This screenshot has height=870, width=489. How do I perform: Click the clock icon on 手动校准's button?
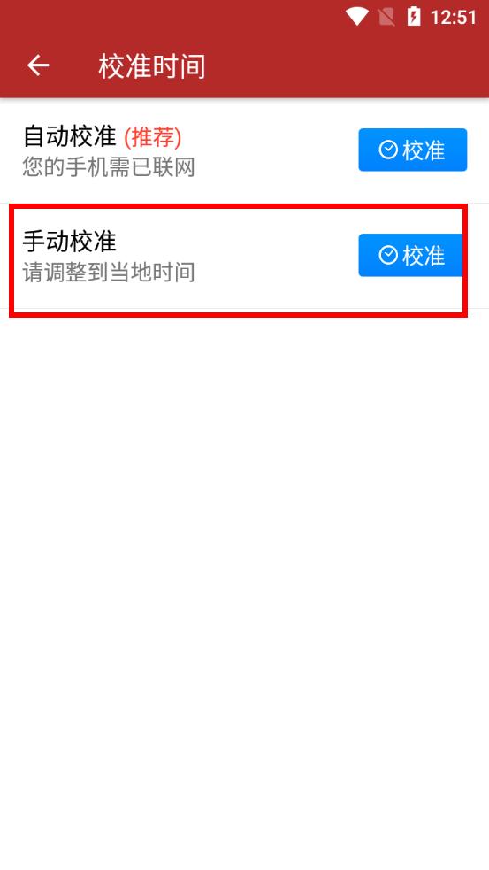point(388,255)
